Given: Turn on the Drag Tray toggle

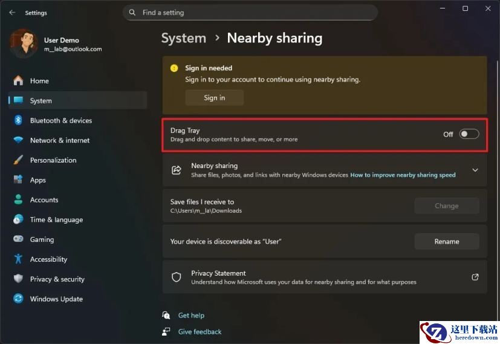Looking at the screenshot, I should (469, 134).
